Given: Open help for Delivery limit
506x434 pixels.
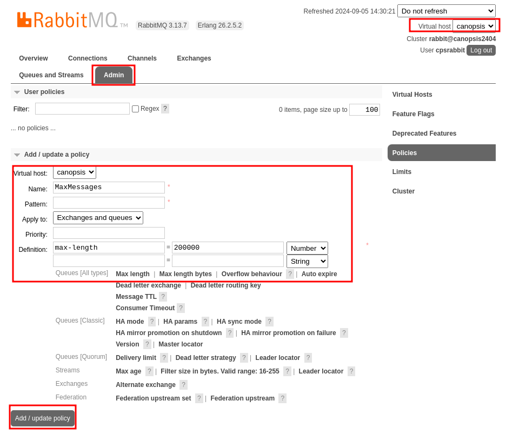Looking at the screenshot, I should click(164, 358).
